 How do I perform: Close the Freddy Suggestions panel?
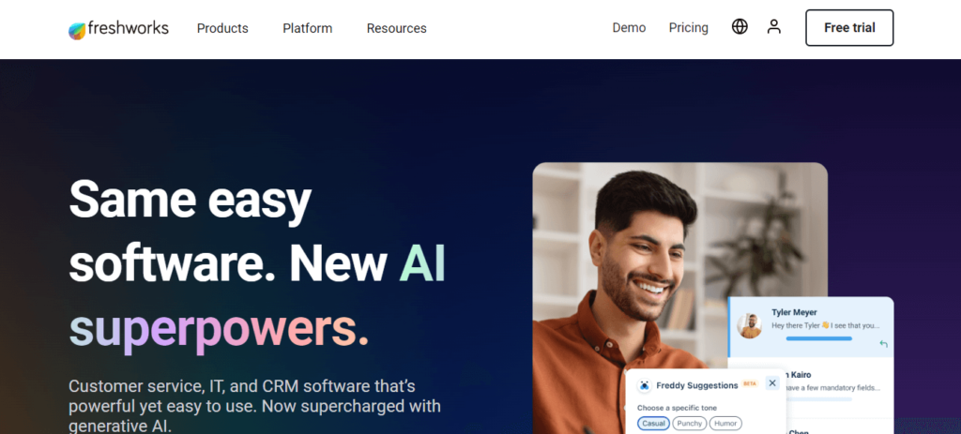point(772,383)
